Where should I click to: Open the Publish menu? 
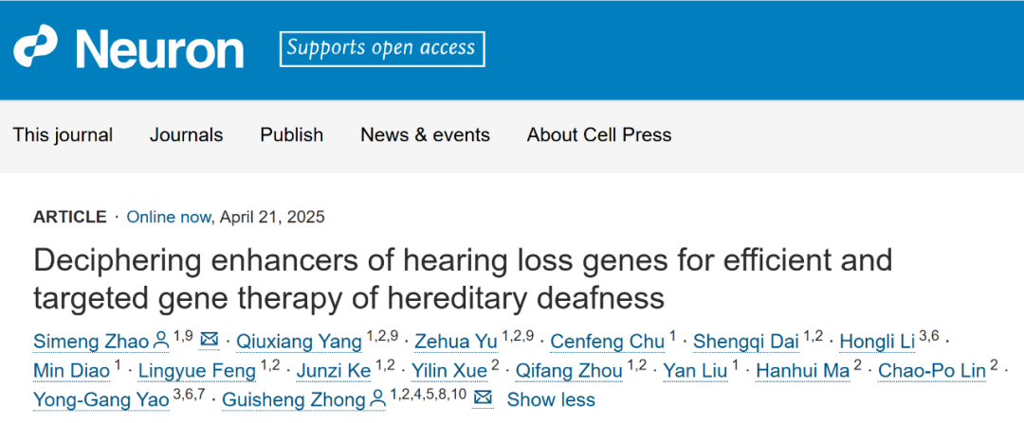(292, 134)
